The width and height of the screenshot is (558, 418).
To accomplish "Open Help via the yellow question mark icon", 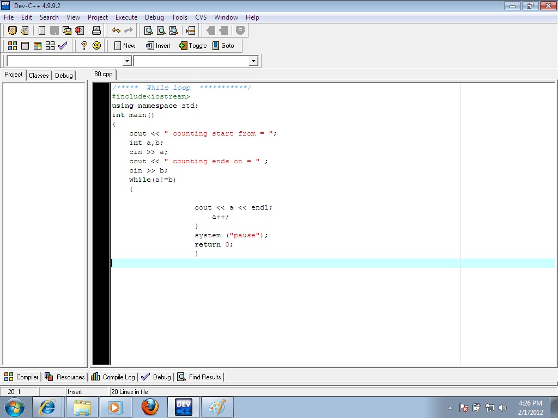I will point(84,46).
